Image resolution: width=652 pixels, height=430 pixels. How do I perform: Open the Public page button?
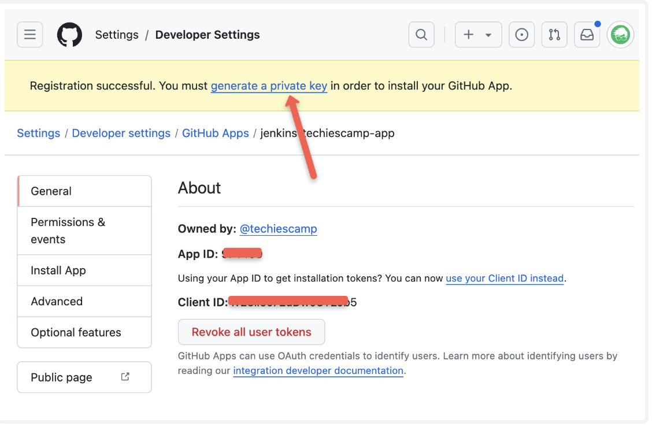pyautogui.click(x=84, y=377)
